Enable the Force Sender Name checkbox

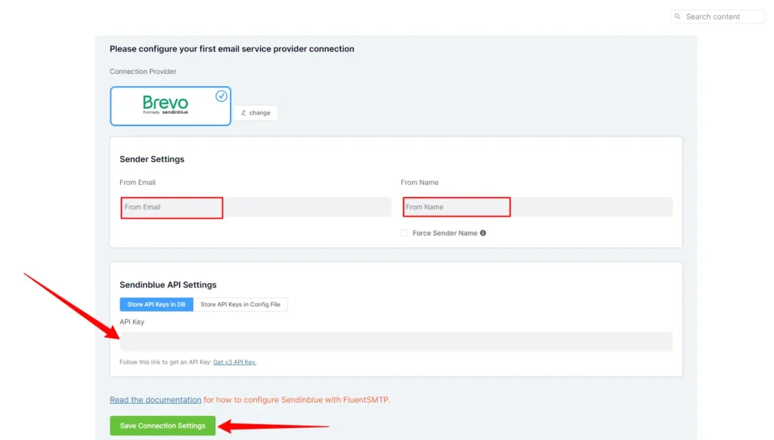405,233
